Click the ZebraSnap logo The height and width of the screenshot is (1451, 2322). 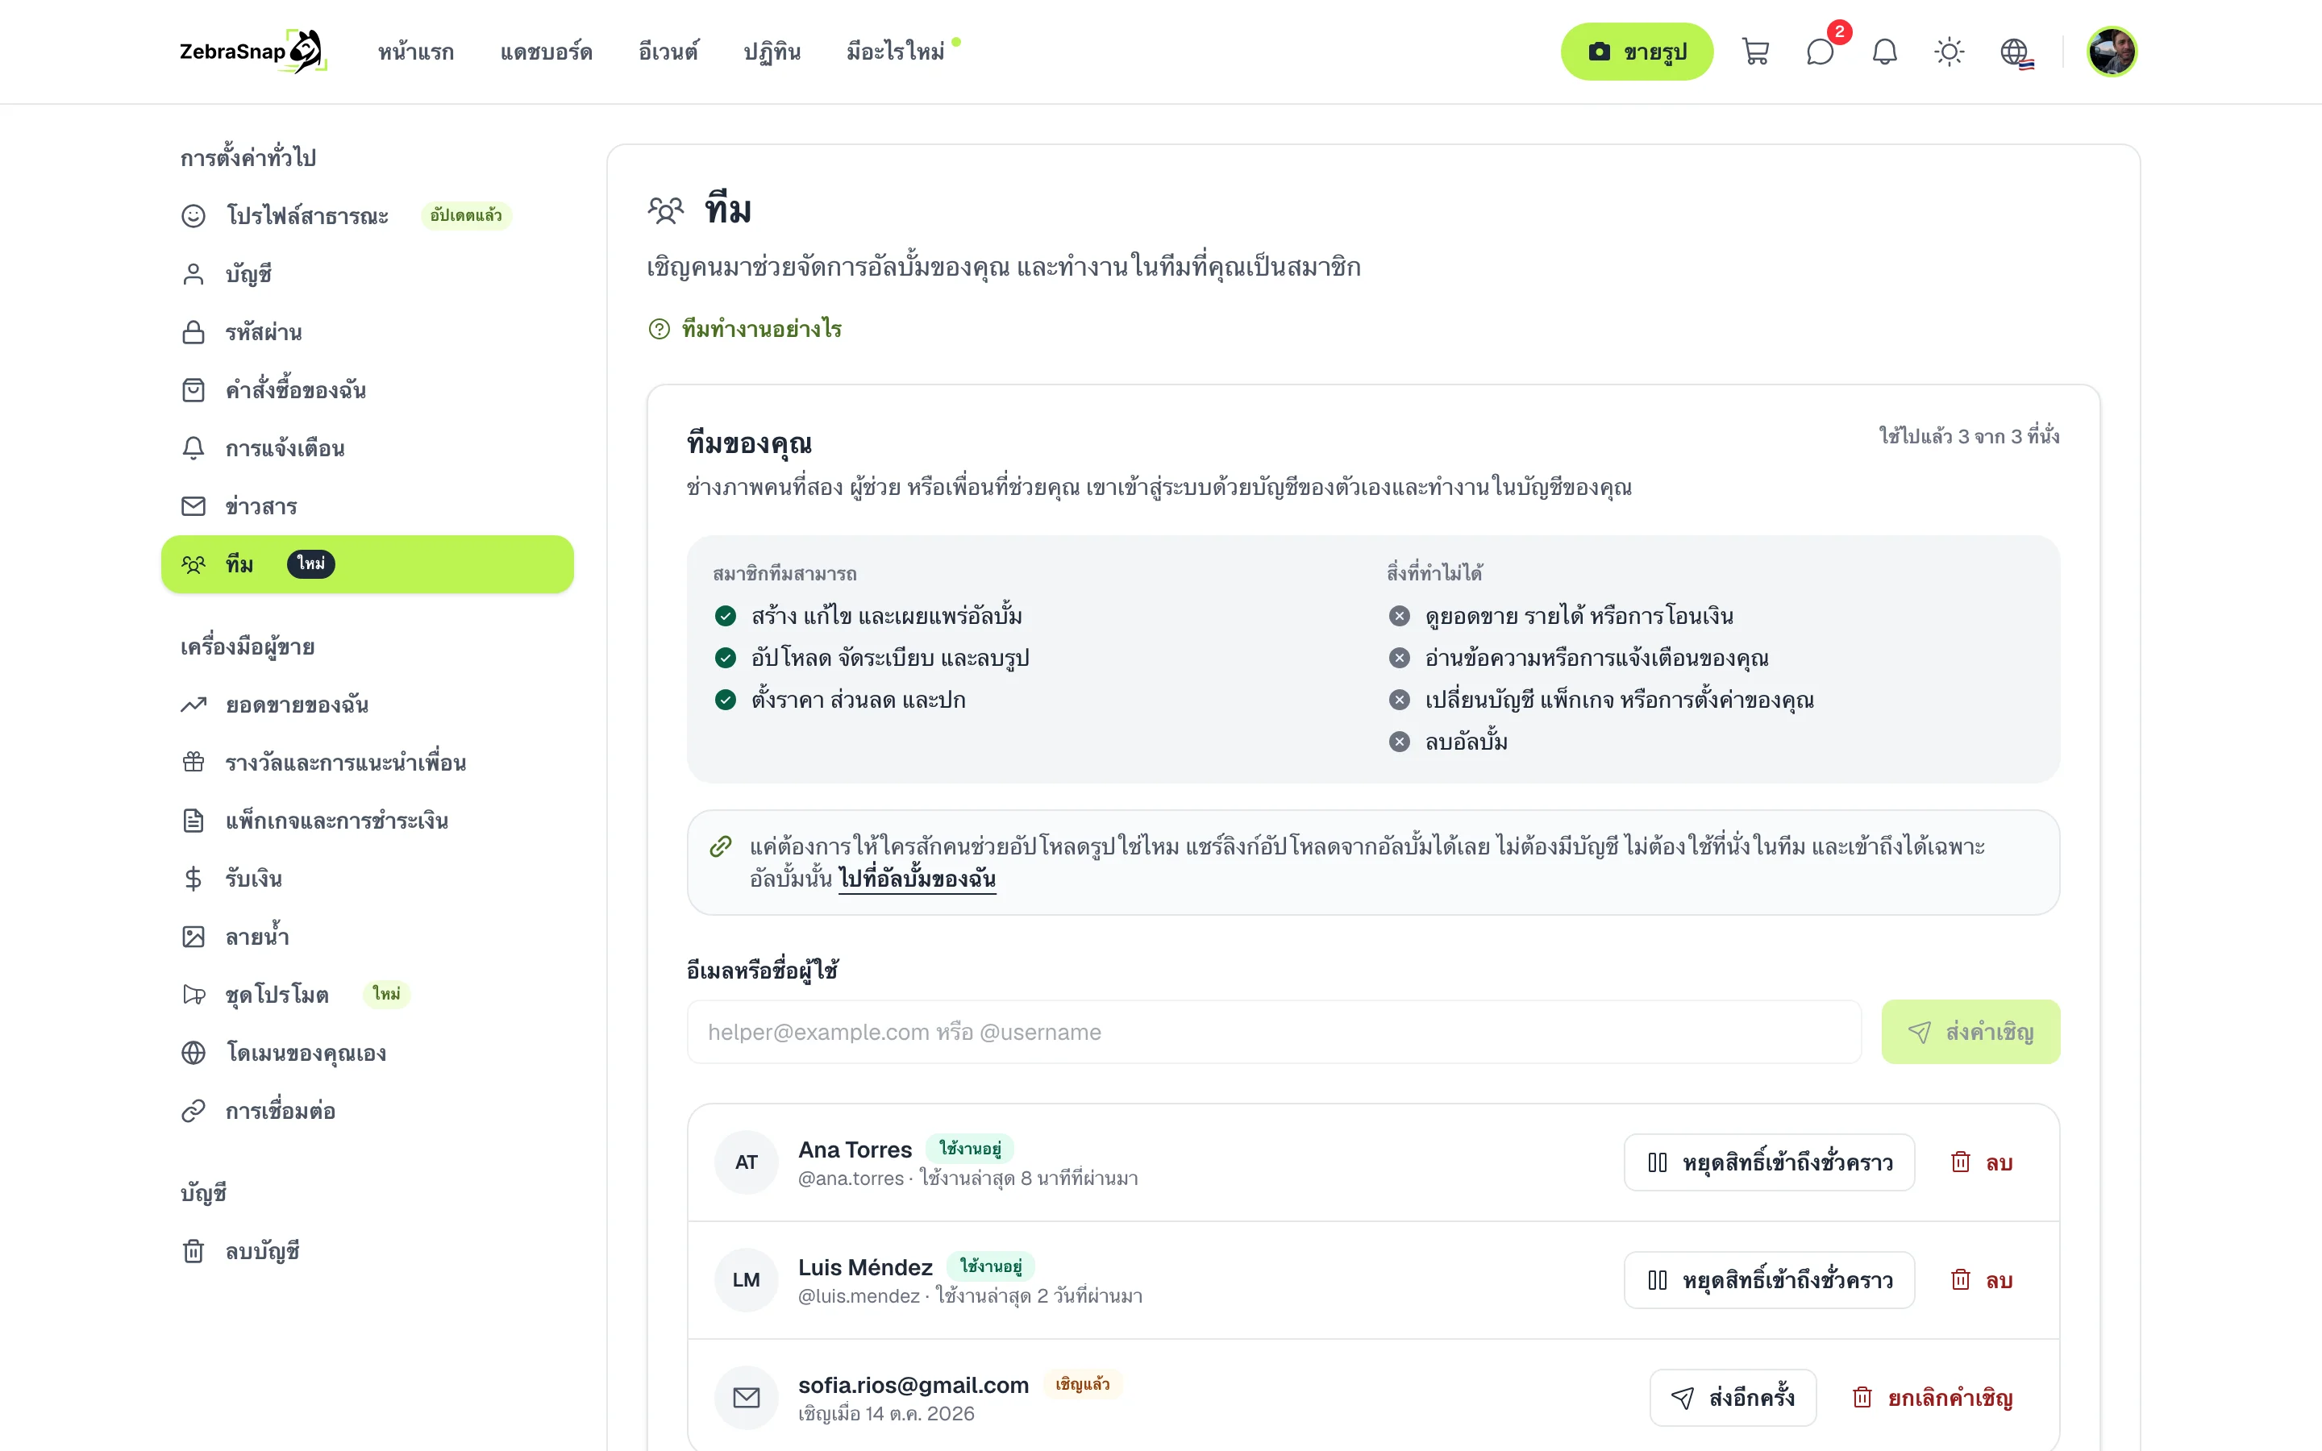(253, 52)
